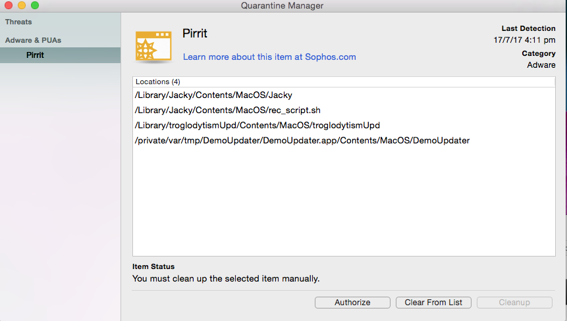The image size is (567, 321).
Task: Maximize the window with green button
Action: click(x=35, y=5)
